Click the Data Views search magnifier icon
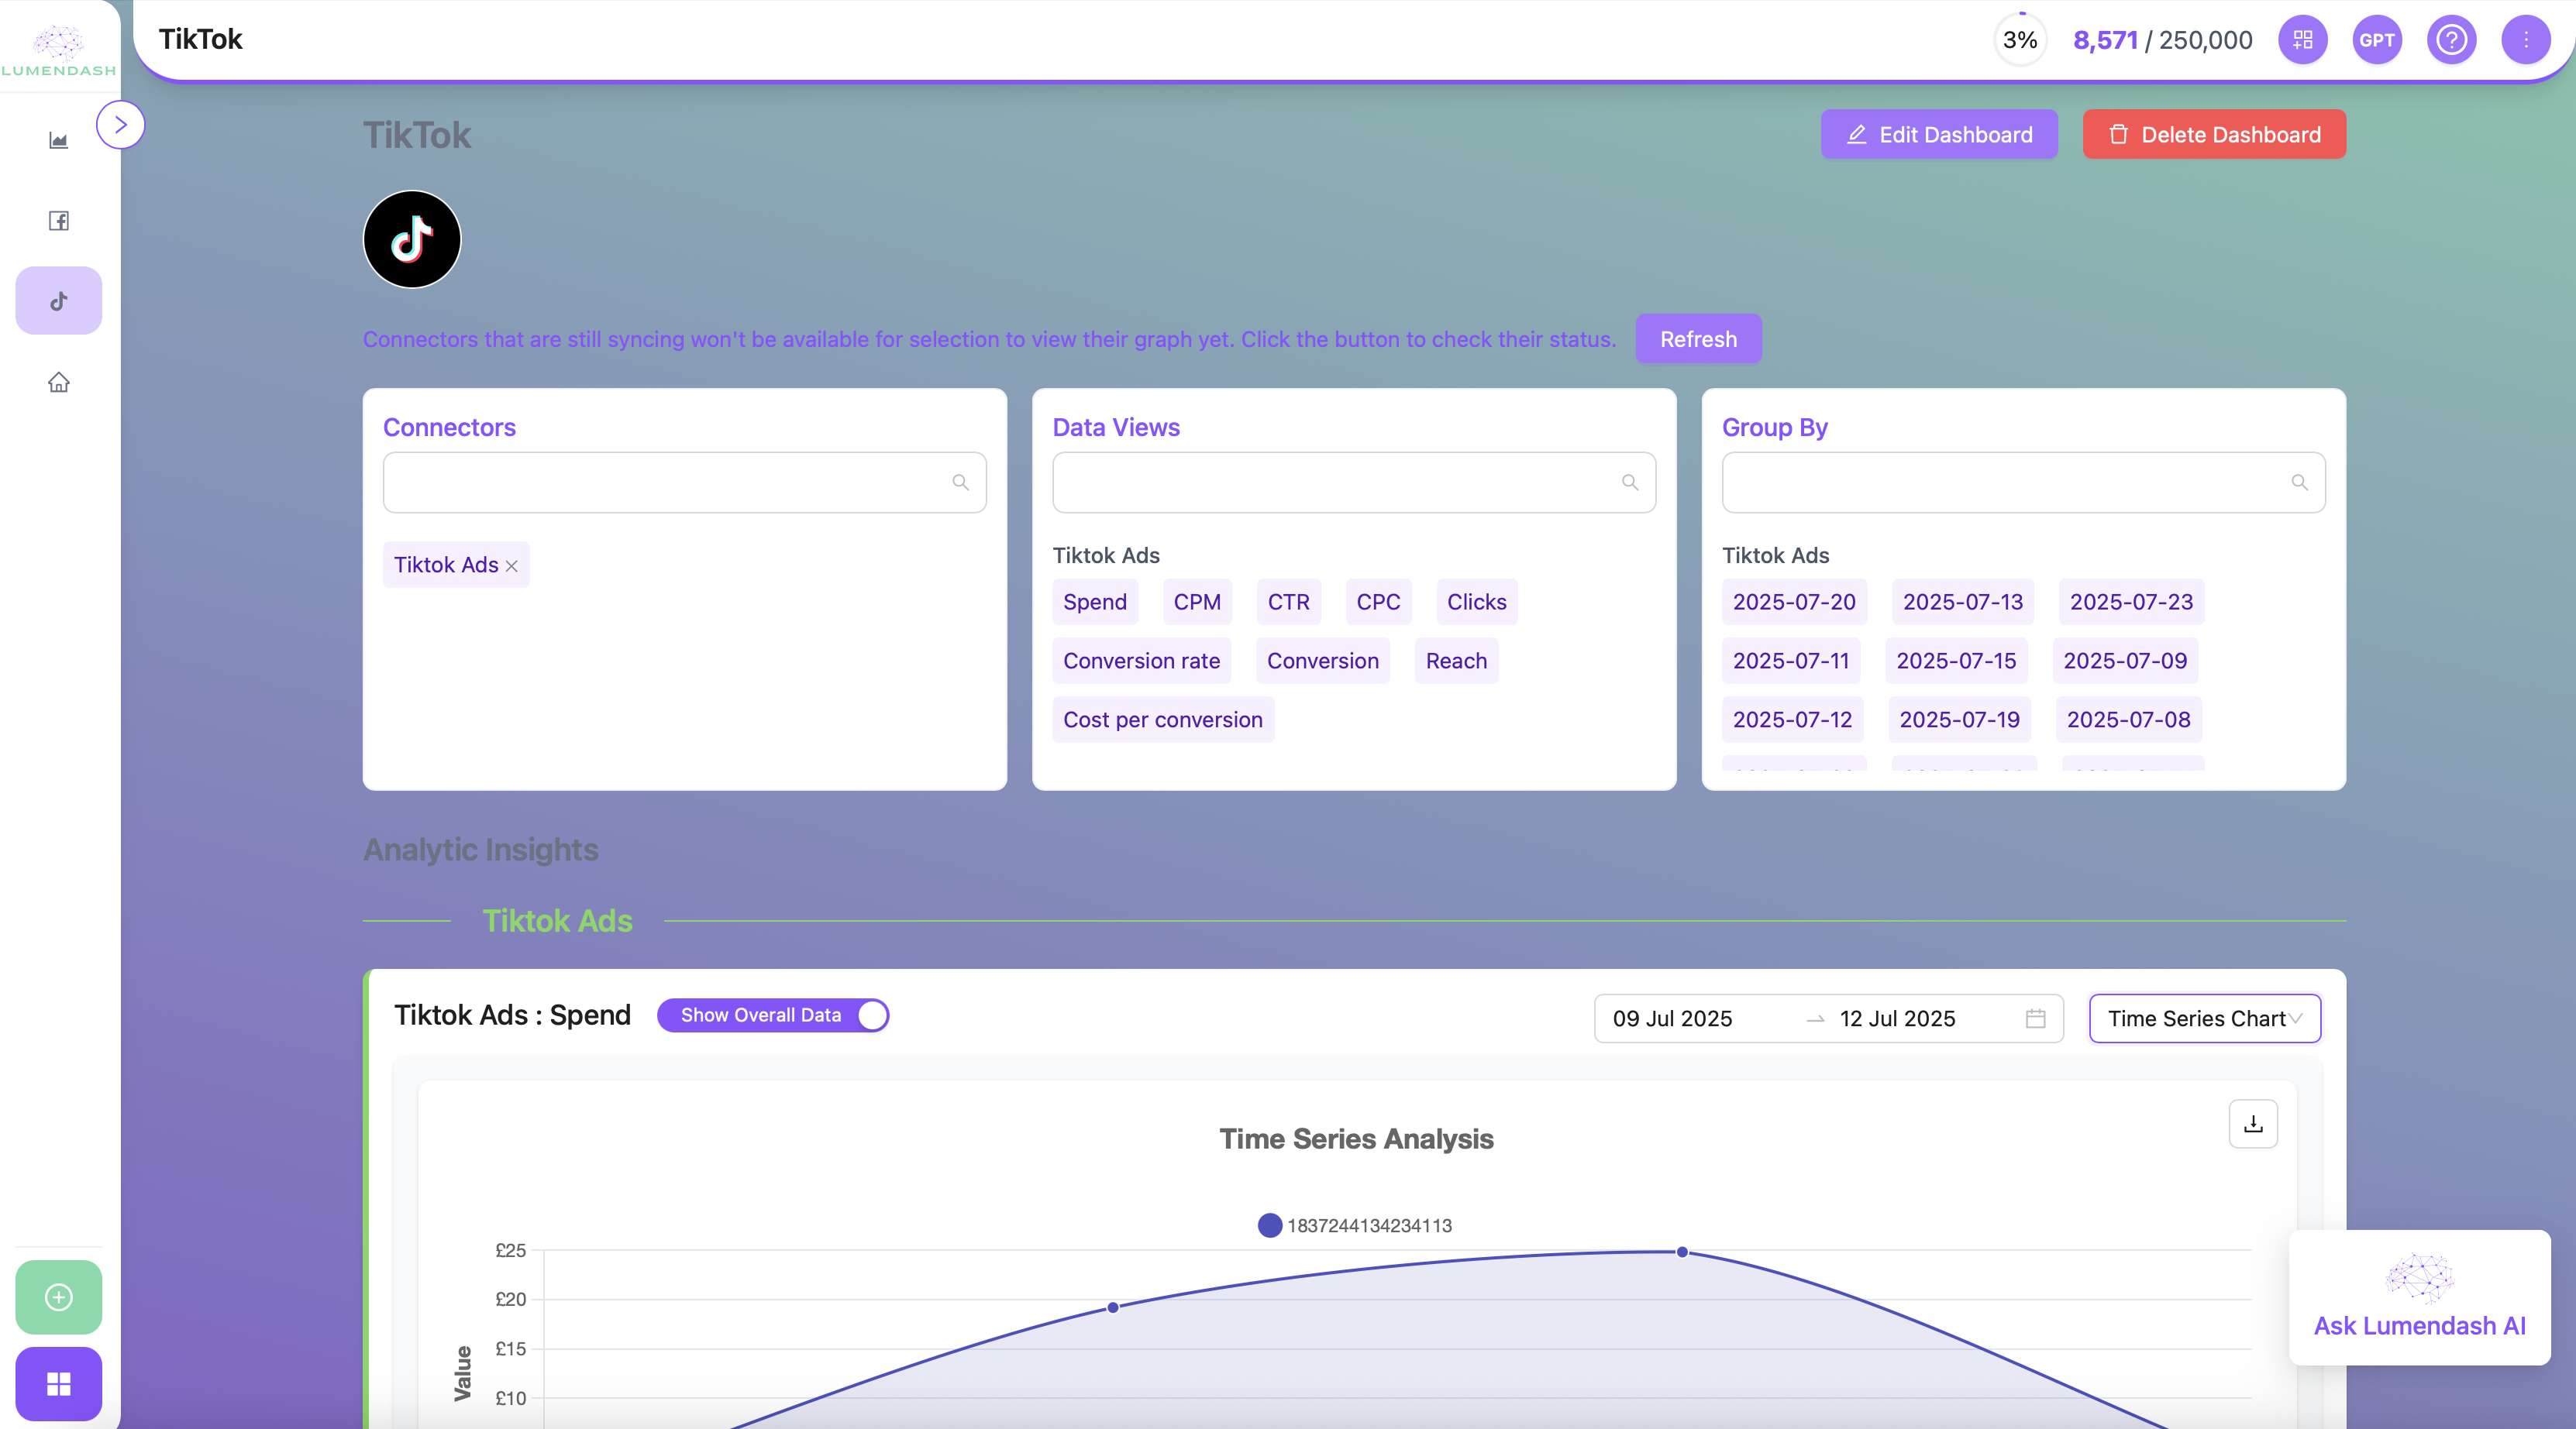The height and width of the screenshot is (1429, 2576). point(1630,483)
